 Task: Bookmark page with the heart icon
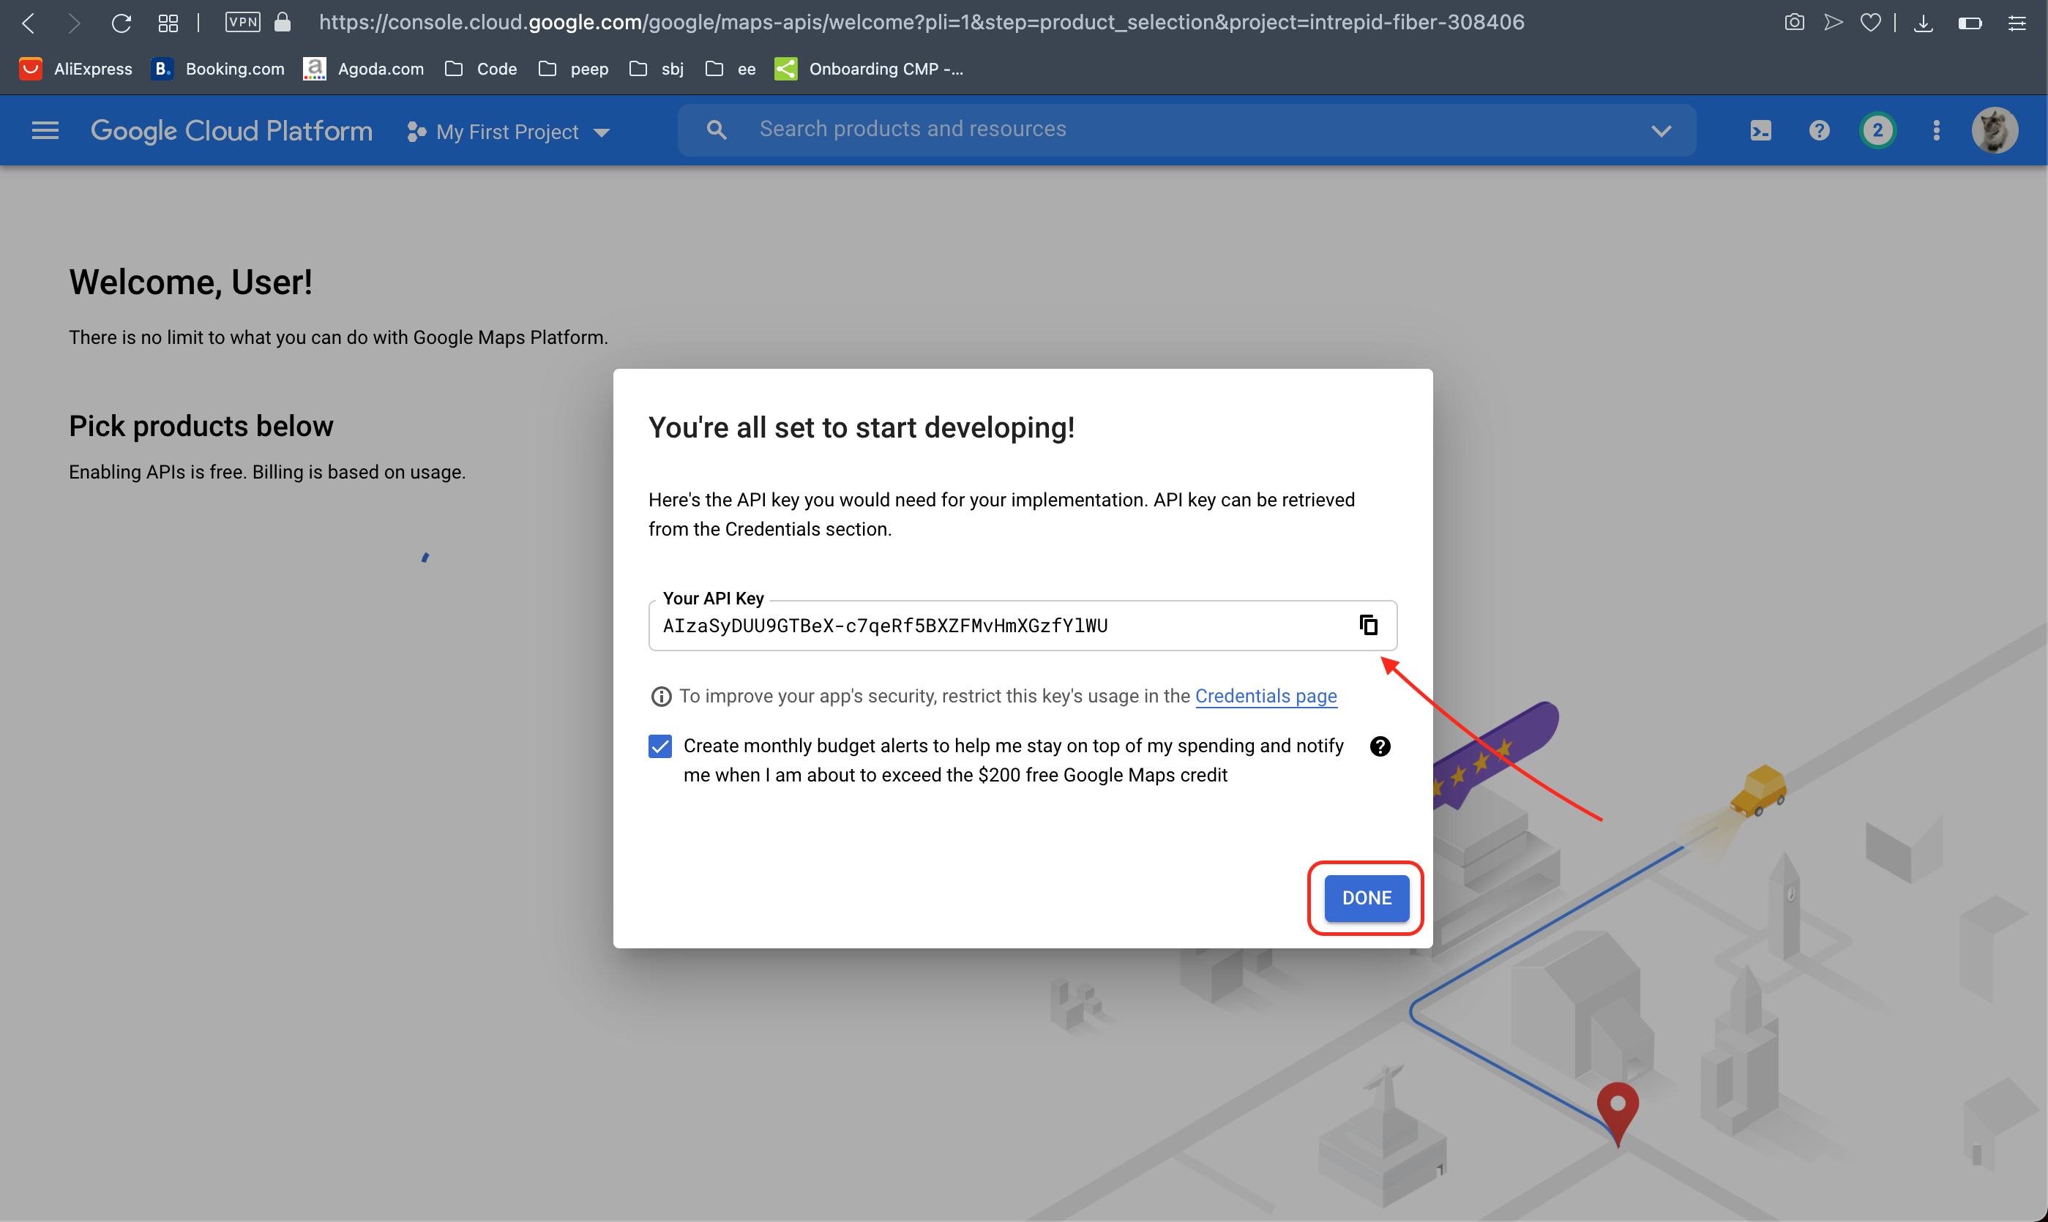point(1871,22)
